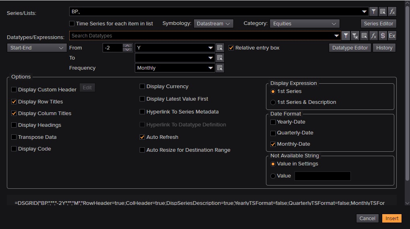Open the Series Editor
The height and width of the screenshot is (229, 410).
(379, 24)
